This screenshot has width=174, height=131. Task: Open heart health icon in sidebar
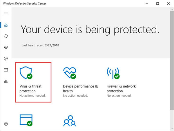pyautogui.click(x=6, y=48)
